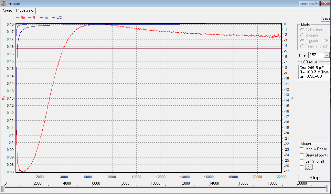Click the R= 163.7 mOhm result text
331x194 pixels.
314,72
